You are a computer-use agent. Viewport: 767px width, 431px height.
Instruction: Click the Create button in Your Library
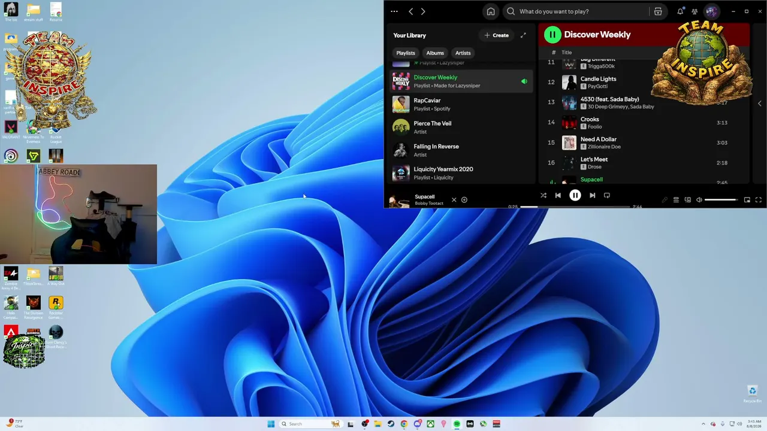click(x=497, y=35)
